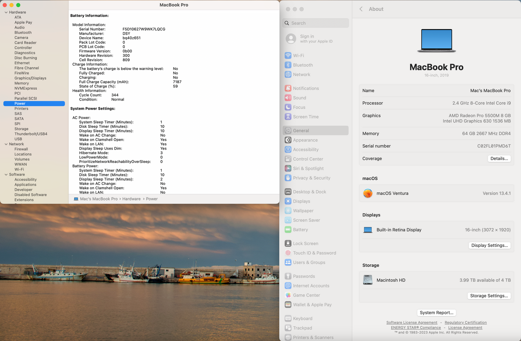The height and width of the screenshot is (341, 521).
Task: Click the Screen Time hourglass icon
Action: (x=288, y=117)
